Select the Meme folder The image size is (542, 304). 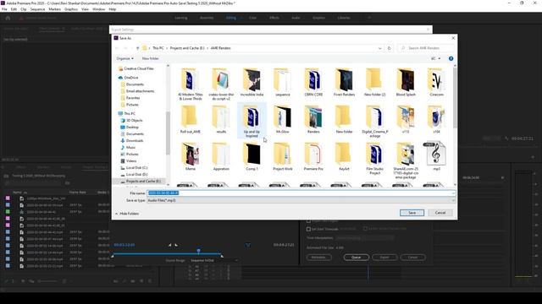[x=190, y=157]
